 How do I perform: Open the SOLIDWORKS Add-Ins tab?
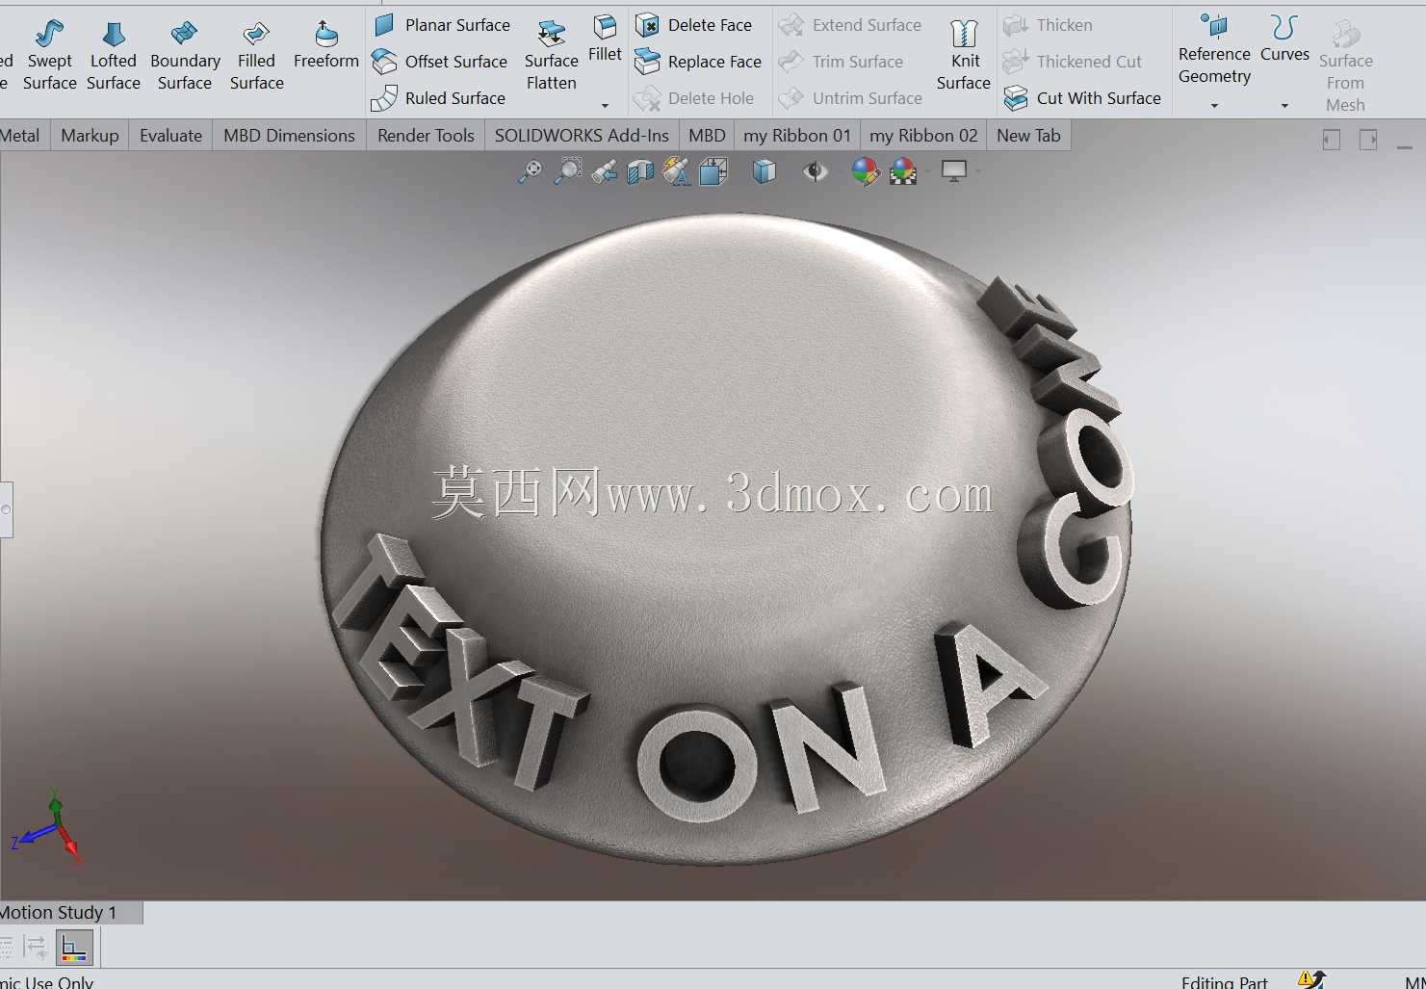click(x=582, y=136)
